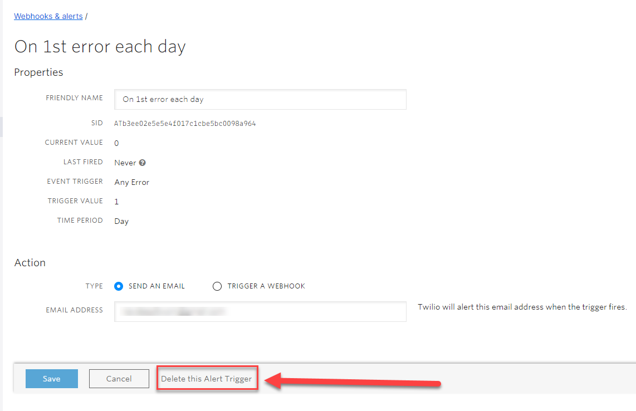This screenshot has width=636, height=411.
Task: Click the Cancel button
Action: (119, 379)
